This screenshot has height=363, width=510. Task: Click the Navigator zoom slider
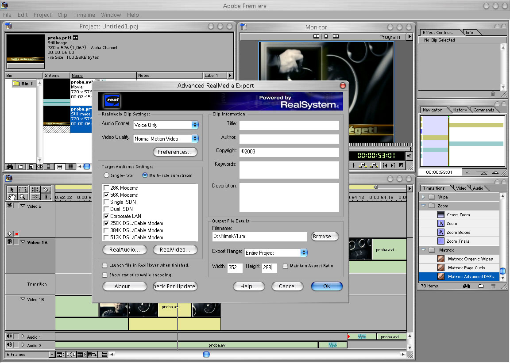483,172
